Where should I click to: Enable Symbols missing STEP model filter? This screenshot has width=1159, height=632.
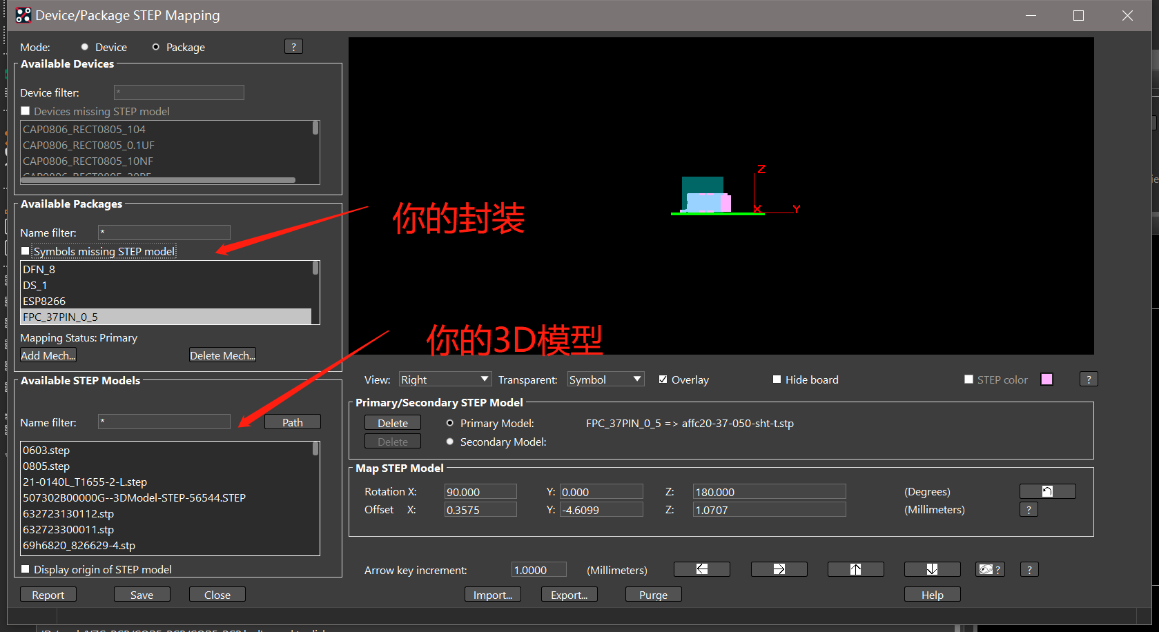point(26,251)
